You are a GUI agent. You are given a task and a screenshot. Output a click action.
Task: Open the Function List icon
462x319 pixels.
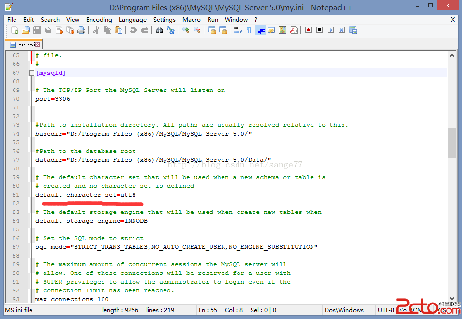294,30
